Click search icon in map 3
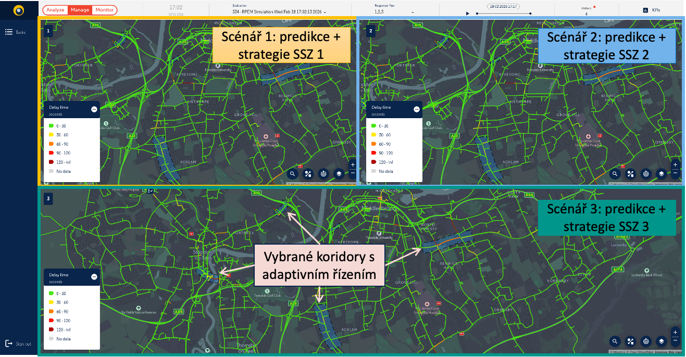This screenshot has width=686, height=357. point(615,341)
